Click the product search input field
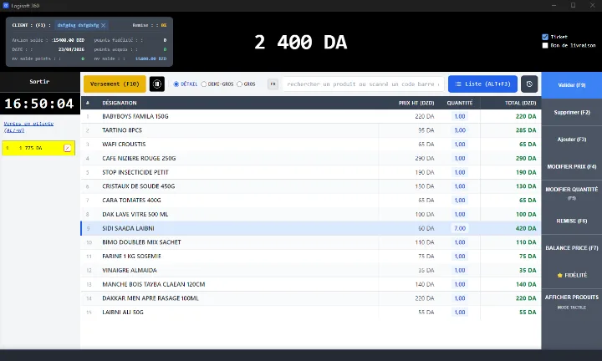The width and height of the screenshot is (602, 361). tap(363, 84)
